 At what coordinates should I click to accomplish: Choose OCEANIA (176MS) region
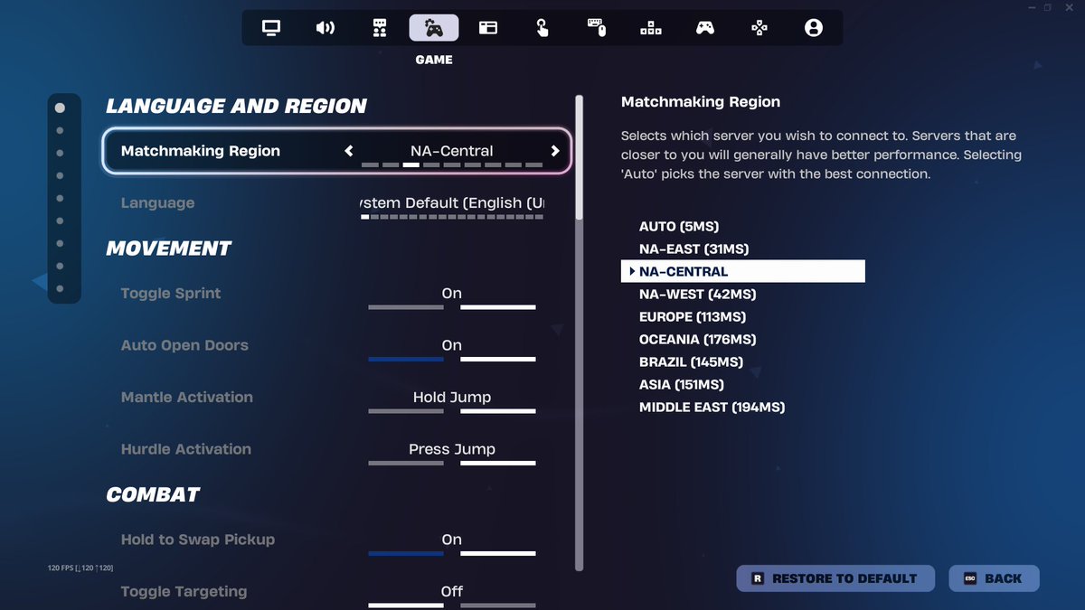pyautogui.click(x=697, y=339)
